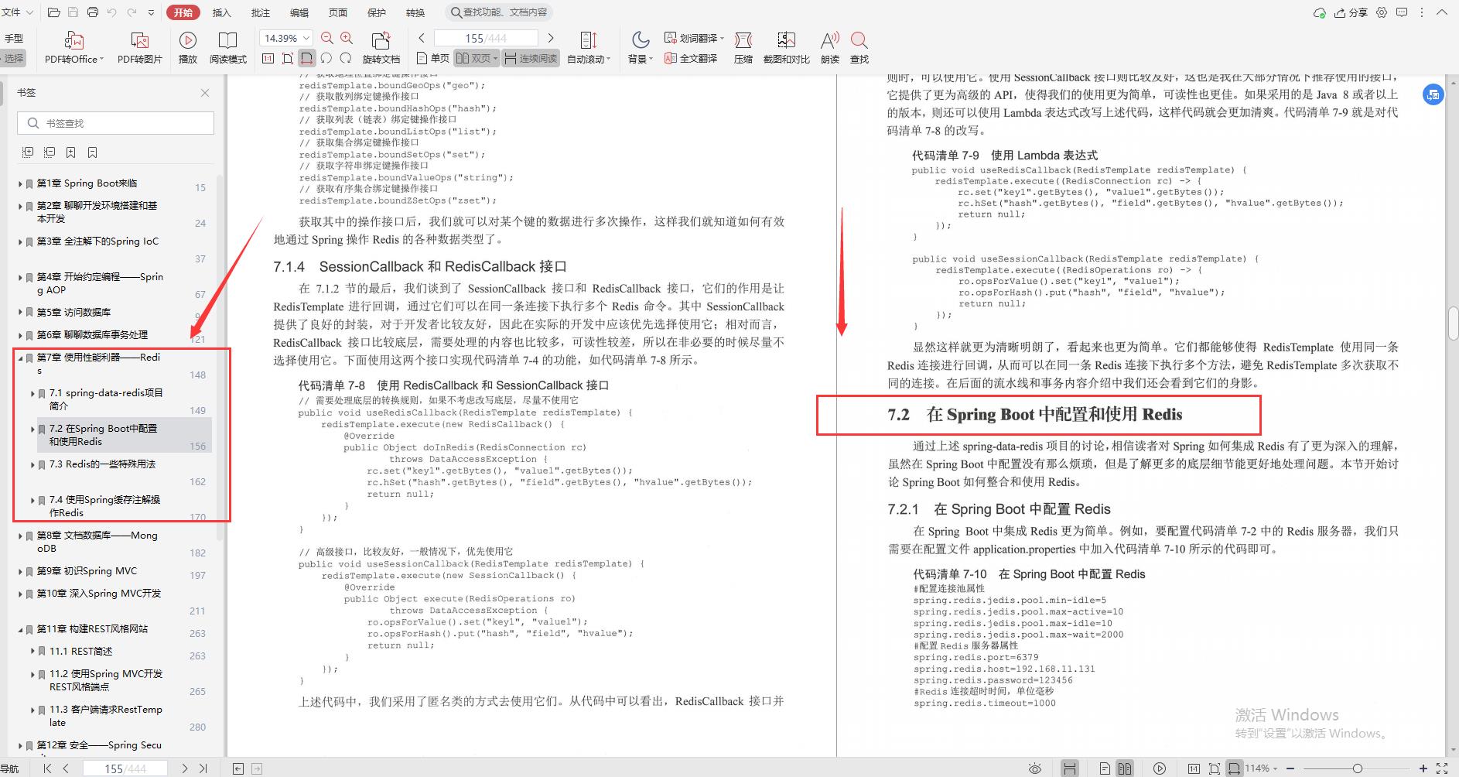Open the 编辑 ribbon tab
The image size is (1459, 777).
299,12
